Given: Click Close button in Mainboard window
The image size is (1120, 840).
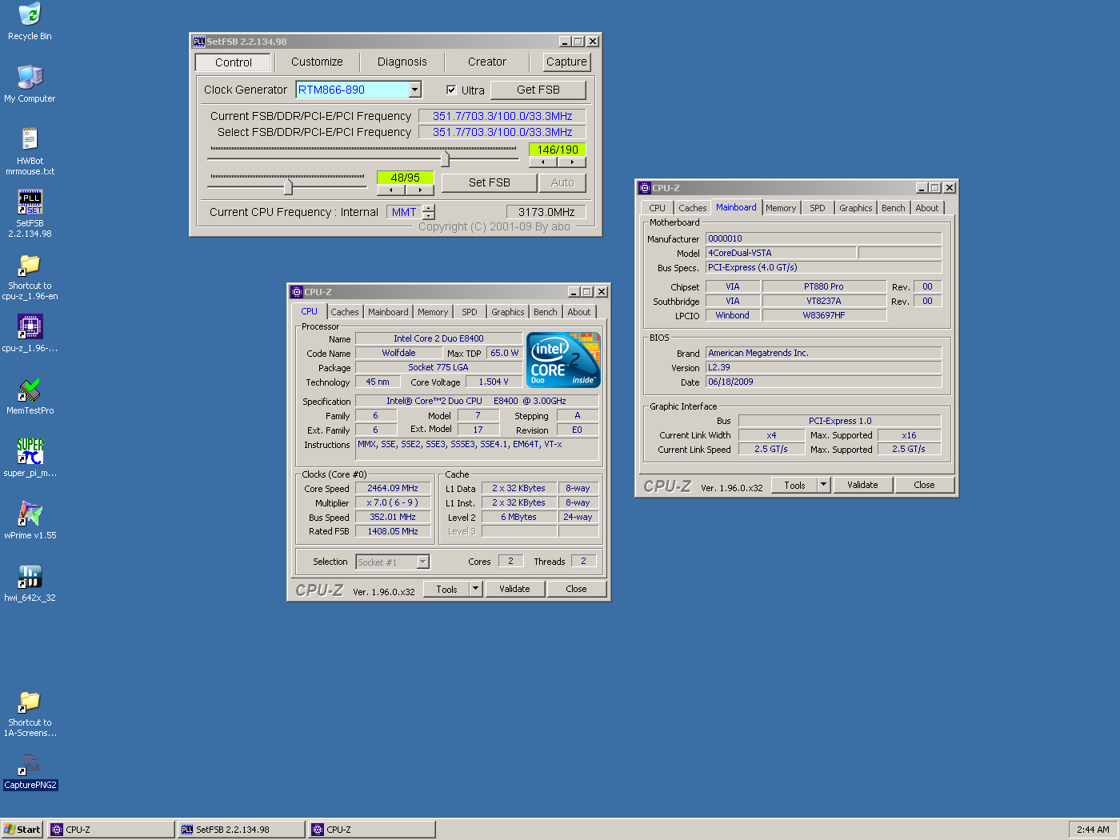Looking at the screenshot, I should point(924,485).
